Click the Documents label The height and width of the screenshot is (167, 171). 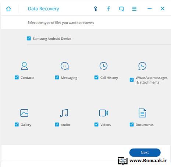pyautogui.click(x=145, y=125)
